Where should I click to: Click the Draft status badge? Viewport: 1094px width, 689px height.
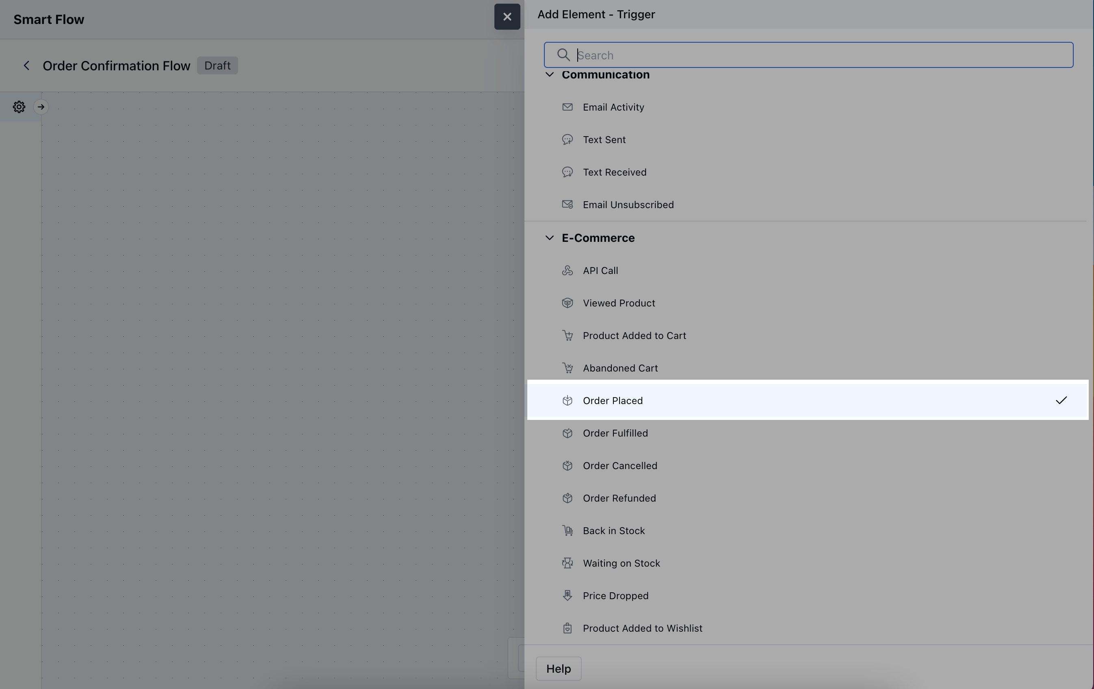(x=217, y=65)
